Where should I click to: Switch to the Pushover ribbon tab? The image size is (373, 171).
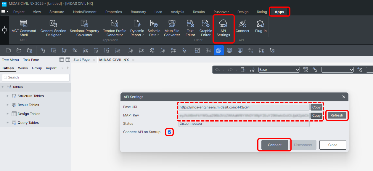(x=221, y=12)
